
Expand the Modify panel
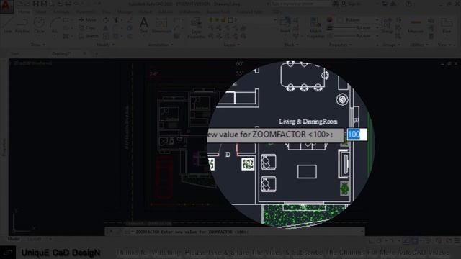click(x=106, y=45)
